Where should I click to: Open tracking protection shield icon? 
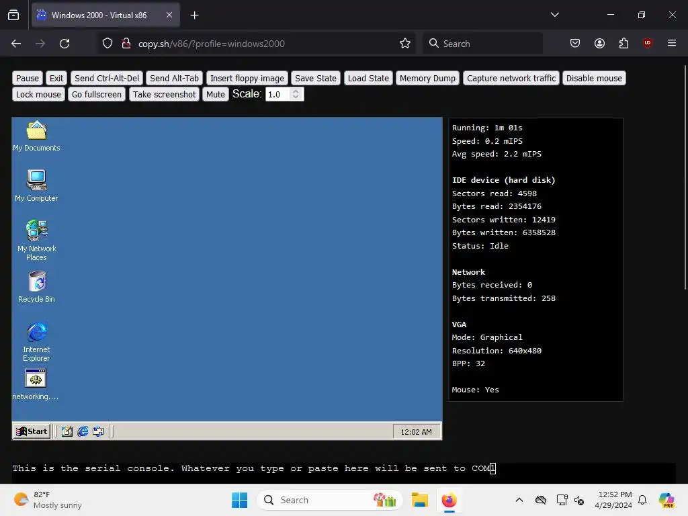click(x=107, y=44)
